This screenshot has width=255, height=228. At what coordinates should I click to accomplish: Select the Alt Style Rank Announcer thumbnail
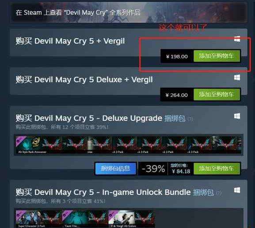tap(39, 145)
